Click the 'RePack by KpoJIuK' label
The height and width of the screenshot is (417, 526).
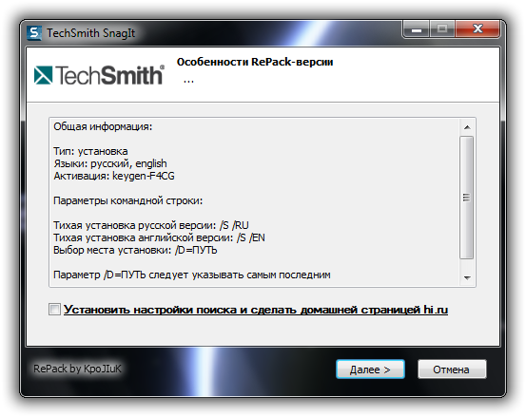[77, 369]
